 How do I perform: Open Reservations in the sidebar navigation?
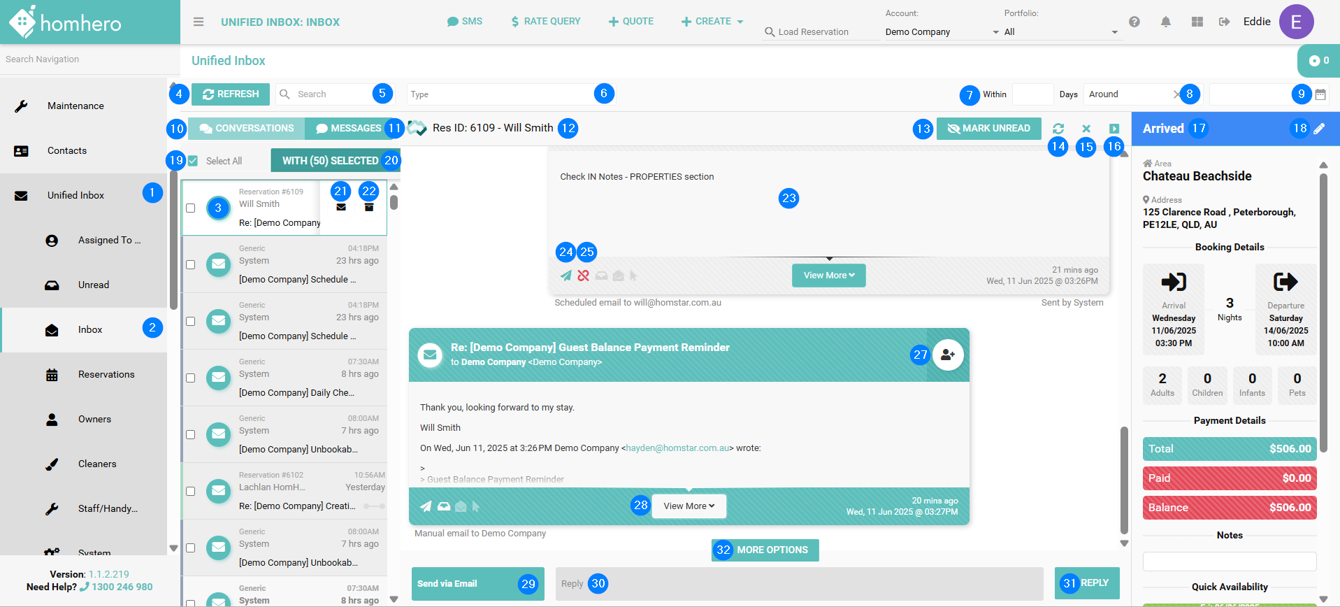click(x=106, y=374)
